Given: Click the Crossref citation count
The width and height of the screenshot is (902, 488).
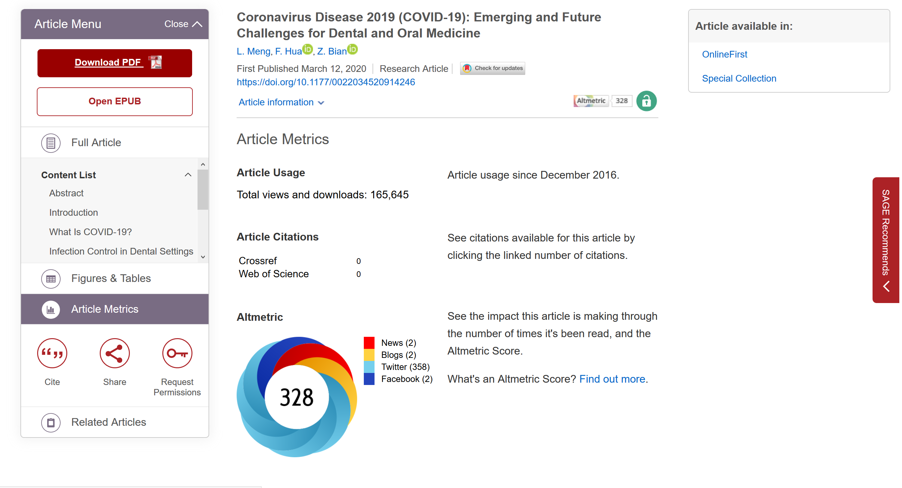Looking at the screenshot, I should point(358,261).
